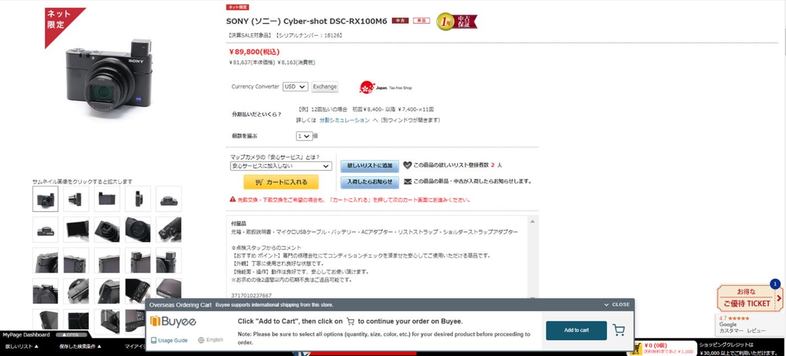Click the Buyee Add to cart button

[x=576, y=330]
